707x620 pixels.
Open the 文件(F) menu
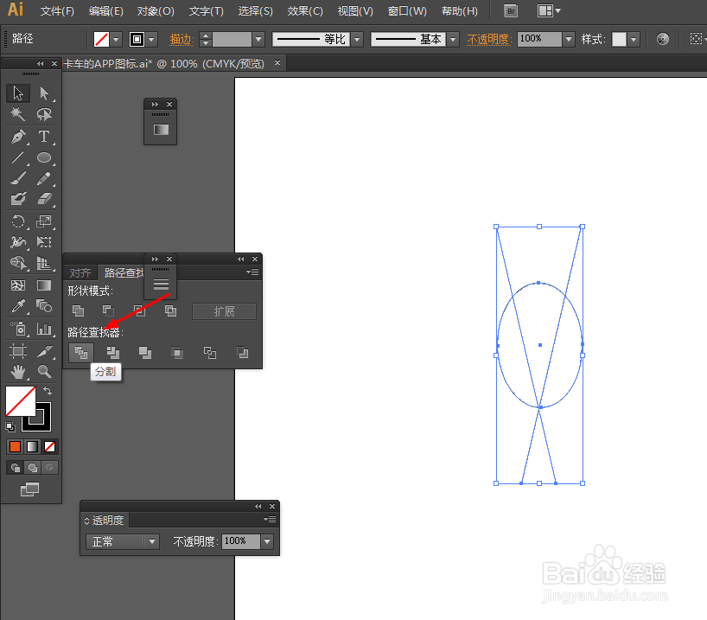click(x=57, y=11)
